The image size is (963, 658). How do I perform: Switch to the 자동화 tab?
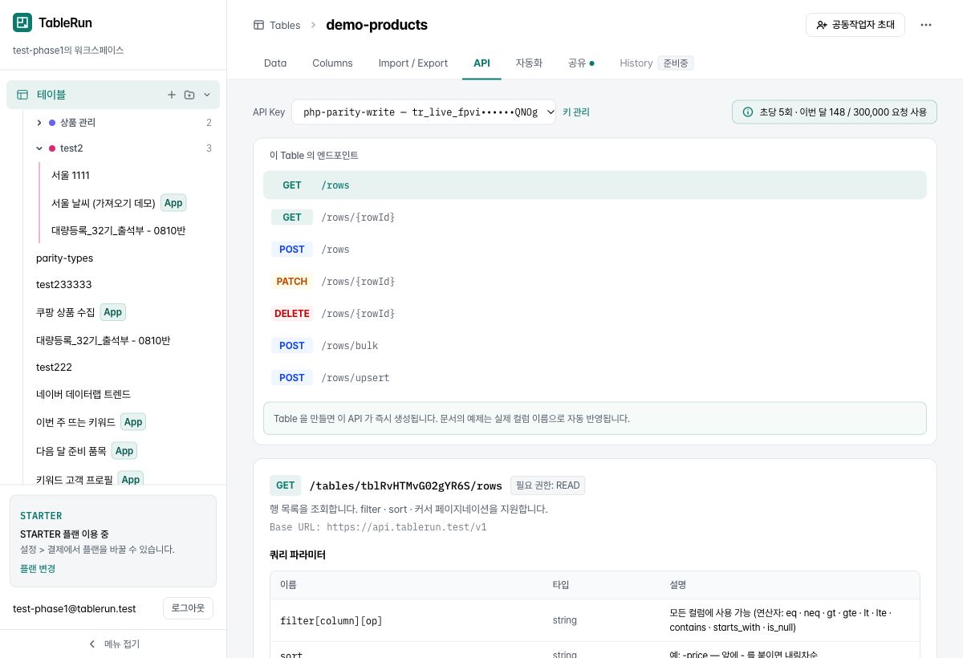click(x=529, y=63)
